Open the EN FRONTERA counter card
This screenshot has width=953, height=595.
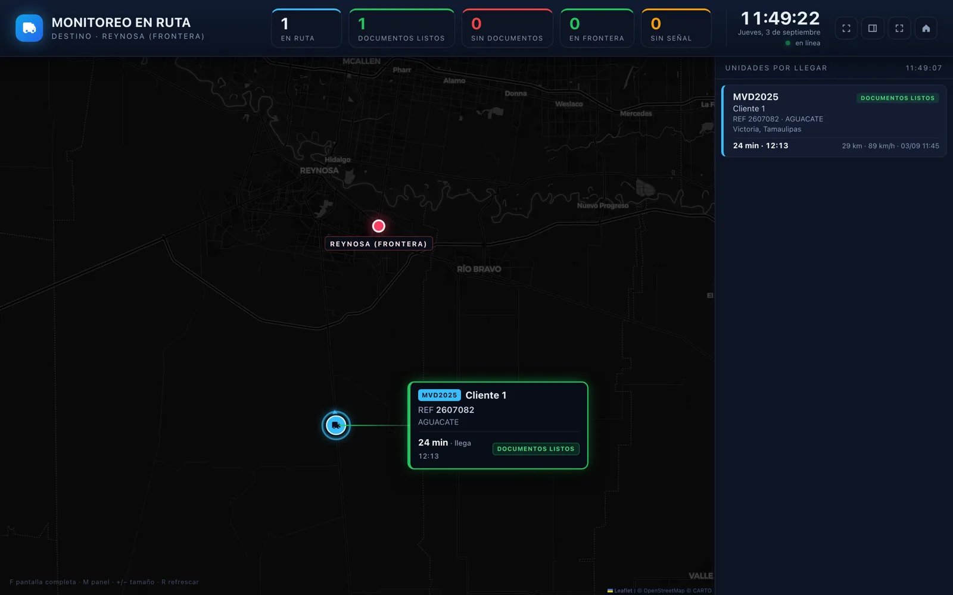(x=597, y=28)
